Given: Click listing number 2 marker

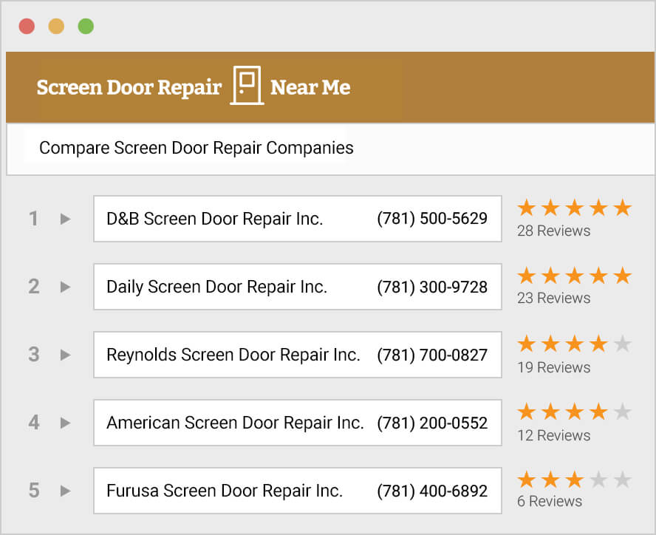Looking at the screenshot, I should [33, 287].
